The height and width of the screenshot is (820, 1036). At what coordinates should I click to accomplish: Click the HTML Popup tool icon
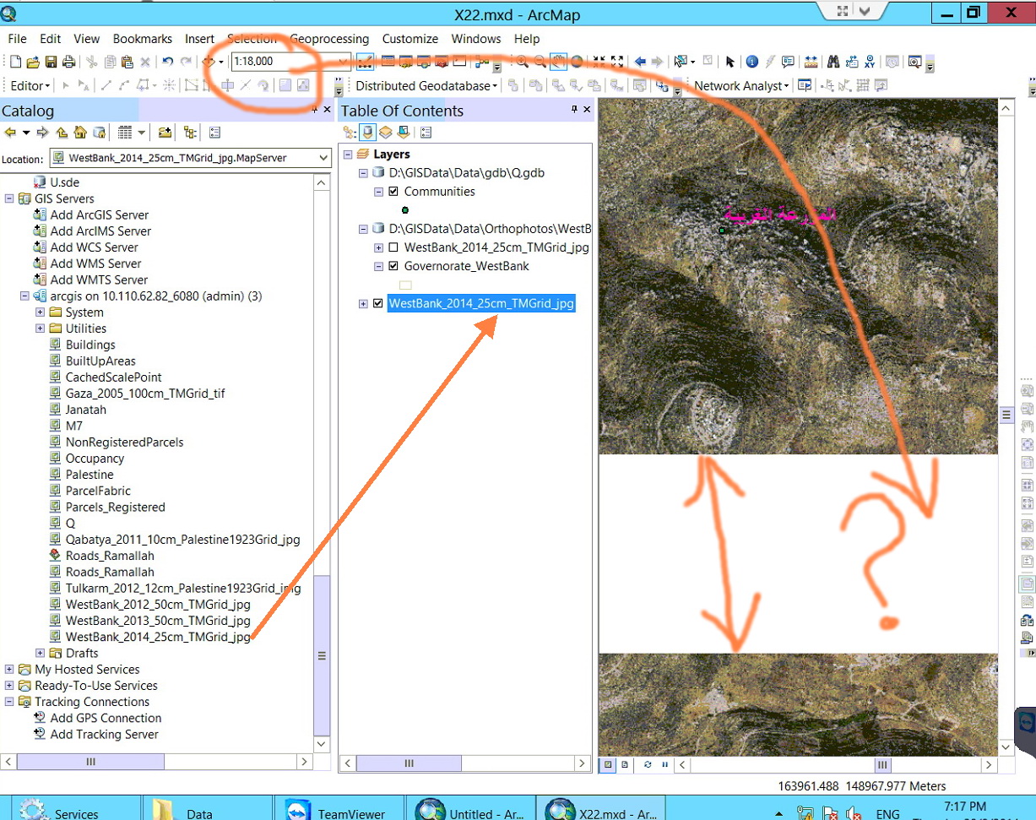point(788,62)
